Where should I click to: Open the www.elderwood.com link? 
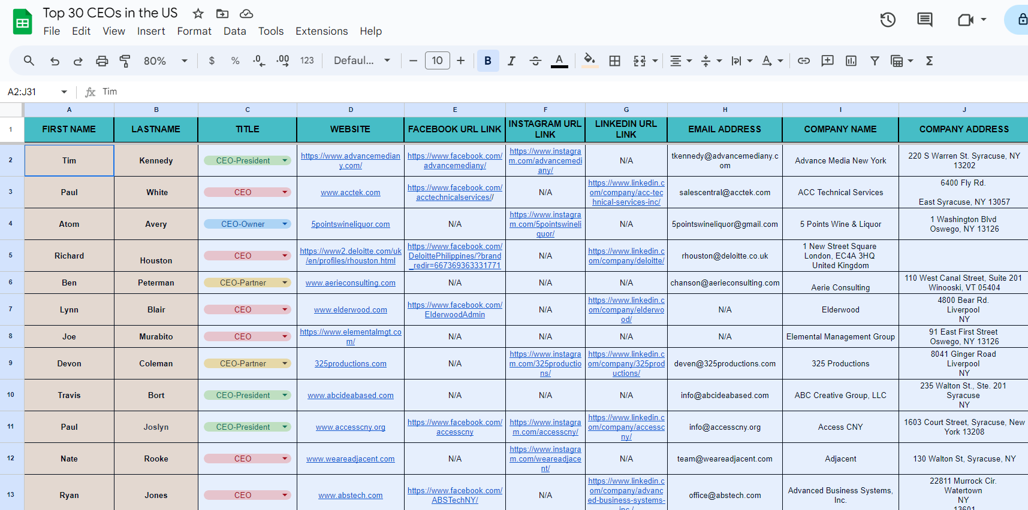(x=351, y=310)
